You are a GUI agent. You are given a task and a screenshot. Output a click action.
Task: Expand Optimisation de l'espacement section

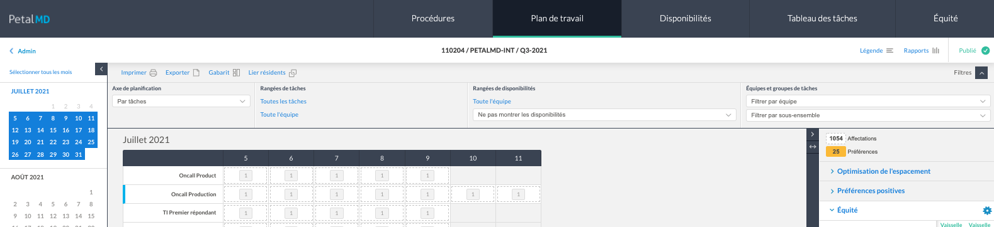point(883,171)
